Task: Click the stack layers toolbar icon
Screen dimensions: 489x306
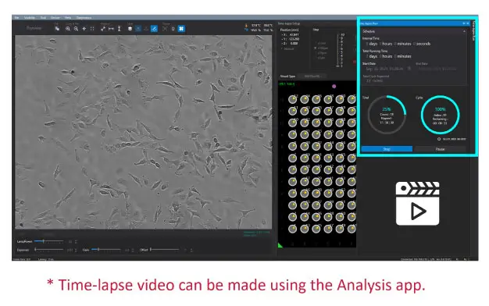Action: click(x=130, y=29)
